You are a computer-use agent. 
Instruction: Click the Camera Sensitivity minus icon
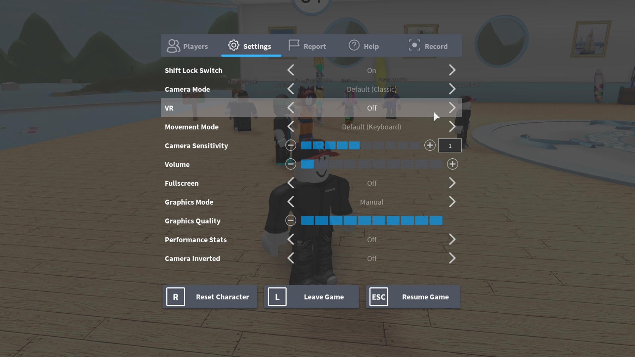pos(290,145)
